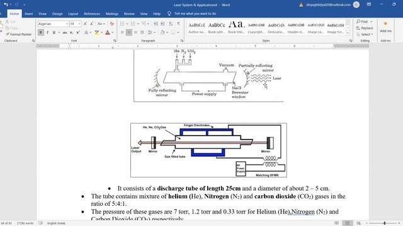The image size is (403, 226).
Task: Click account warning triangle icon
Action: 301,5
